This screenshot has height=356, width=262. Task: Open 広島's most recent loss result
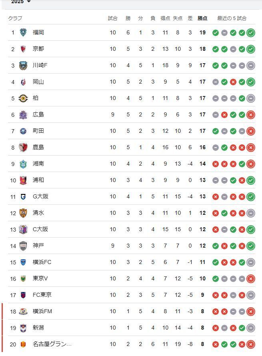(251, 115)
